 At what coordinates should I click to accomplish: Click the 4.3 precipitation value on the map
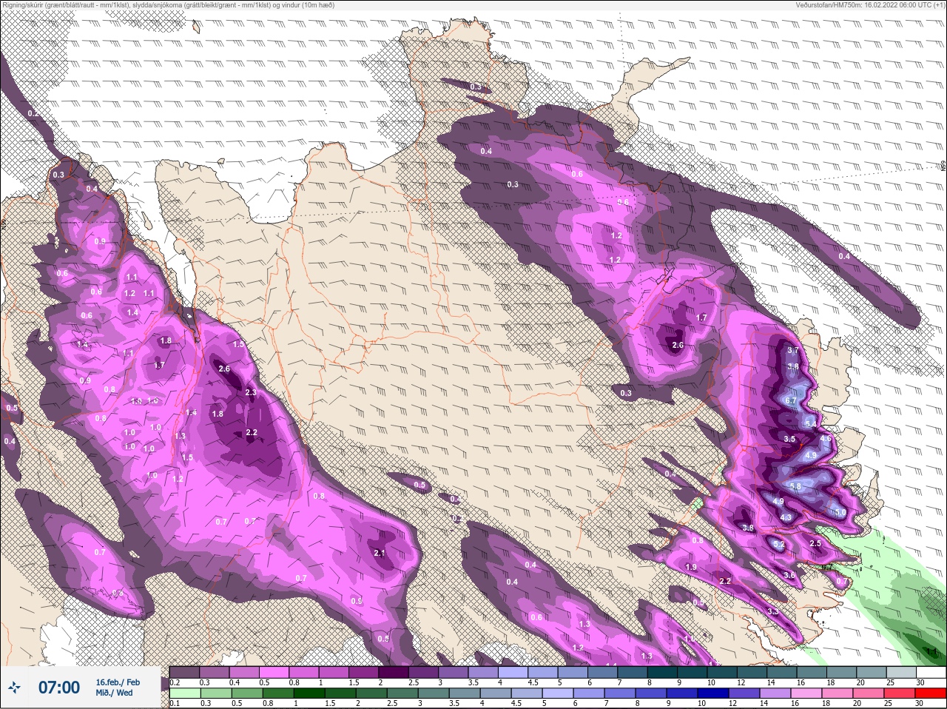coord(786,517)
